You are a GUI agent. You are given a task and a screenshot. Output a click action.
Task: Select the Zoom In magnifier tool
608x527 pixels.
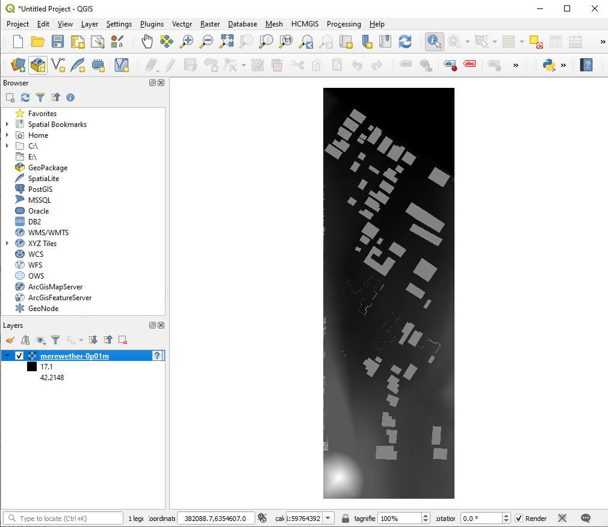(187, 42)
